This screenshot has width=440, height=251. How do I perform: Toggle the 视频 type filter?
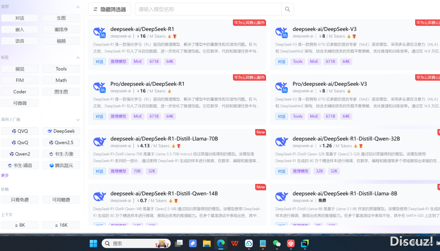(x=61, y=41)
